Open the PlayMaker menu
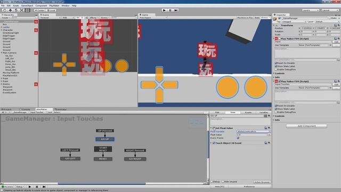The image size is (341, 192). click(x=54, y=6)
